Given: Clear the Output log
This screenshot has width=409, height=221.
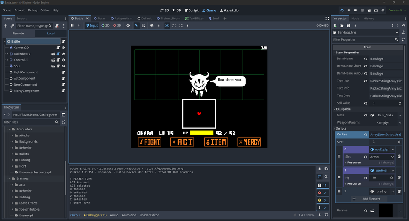Looking at the screenshot, I should click(x=319, y=169).
